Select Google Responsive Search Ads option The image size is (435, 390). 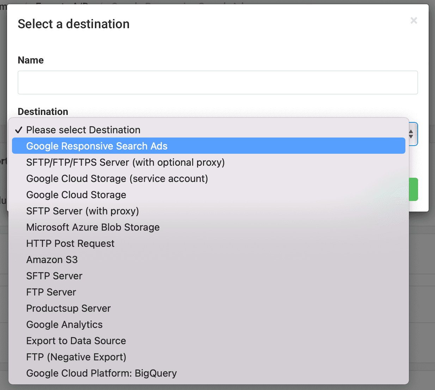[97, 146]
